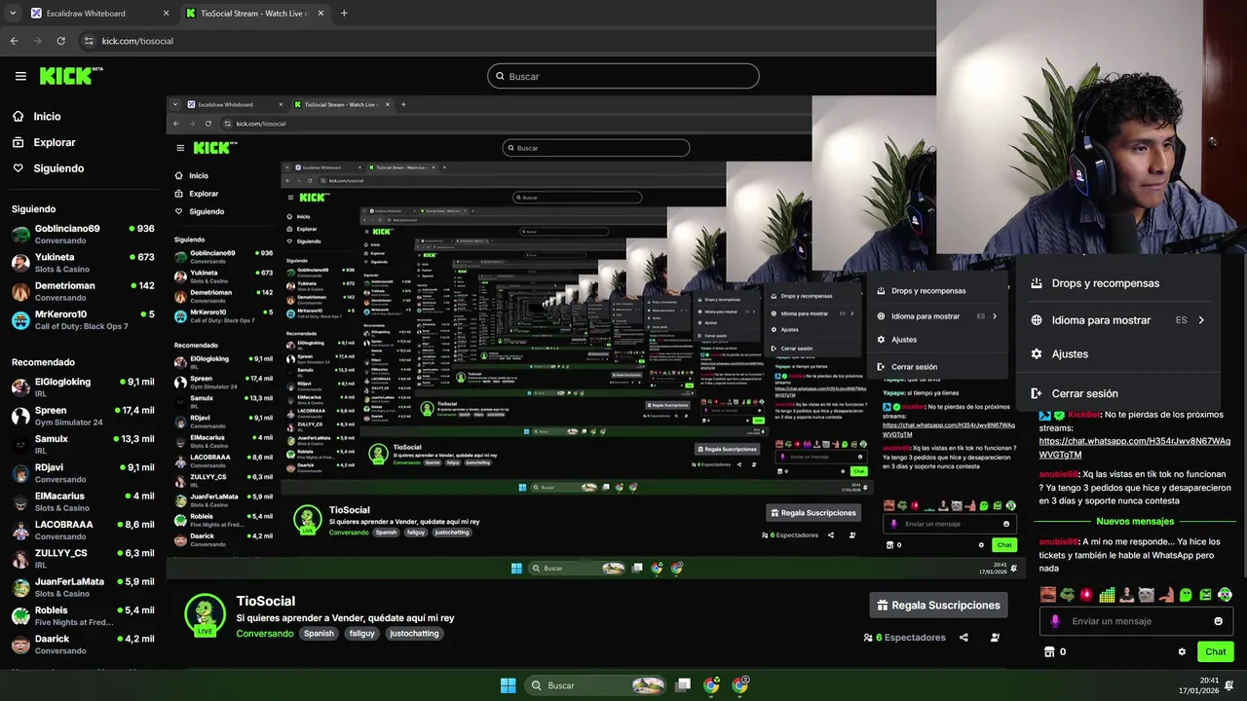Click the outermost Buscar search field on Kick
Screen dimensions: 1247x701
(x=623, y=76)
